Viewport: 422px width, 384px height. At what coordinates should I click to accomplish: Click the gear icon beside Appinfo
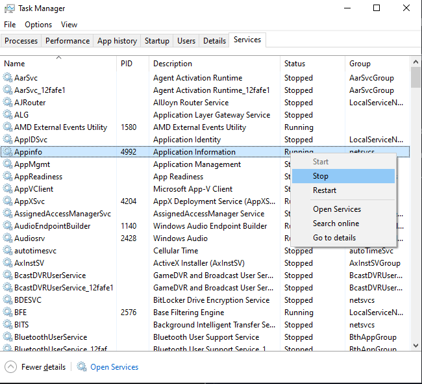[8, 152]
